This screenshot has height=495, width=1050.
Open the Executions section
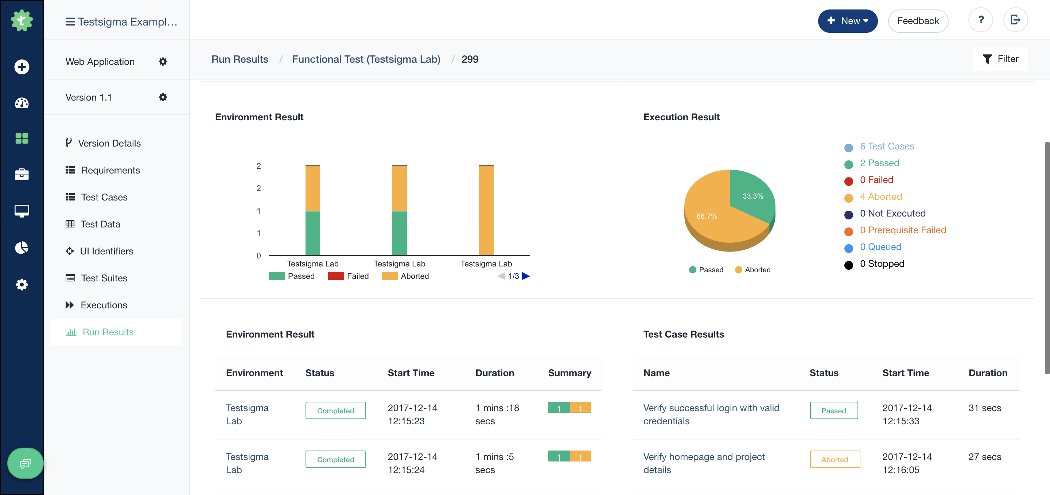click(104, 305)
